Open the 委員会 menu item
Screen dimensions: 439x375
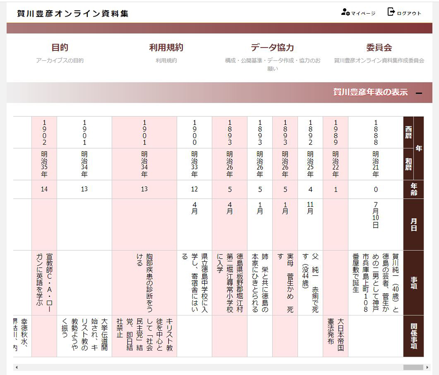379,47
